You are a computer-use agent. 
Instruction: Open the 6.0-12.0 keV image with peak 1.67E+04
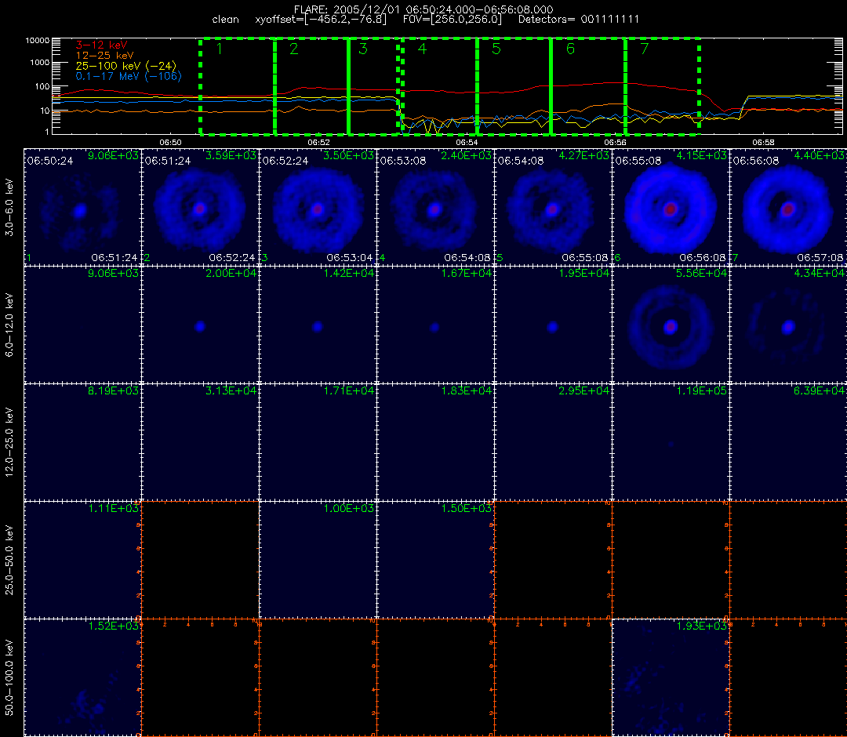(x=435, y=325)
